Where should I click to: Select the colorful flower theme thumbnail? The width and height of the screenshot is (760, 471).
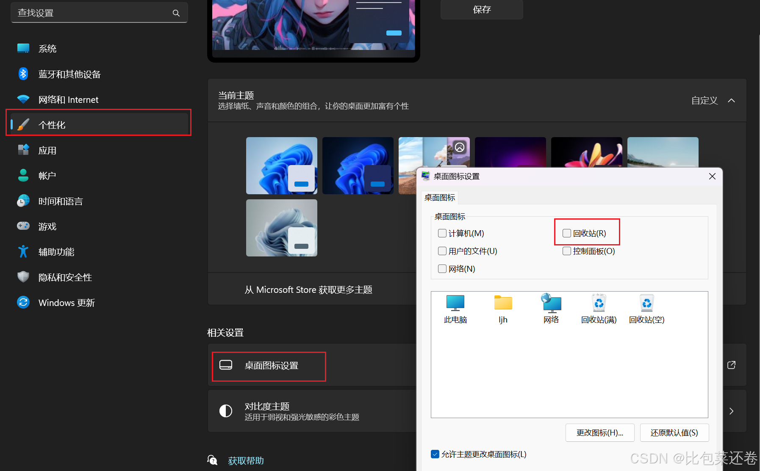587,152
